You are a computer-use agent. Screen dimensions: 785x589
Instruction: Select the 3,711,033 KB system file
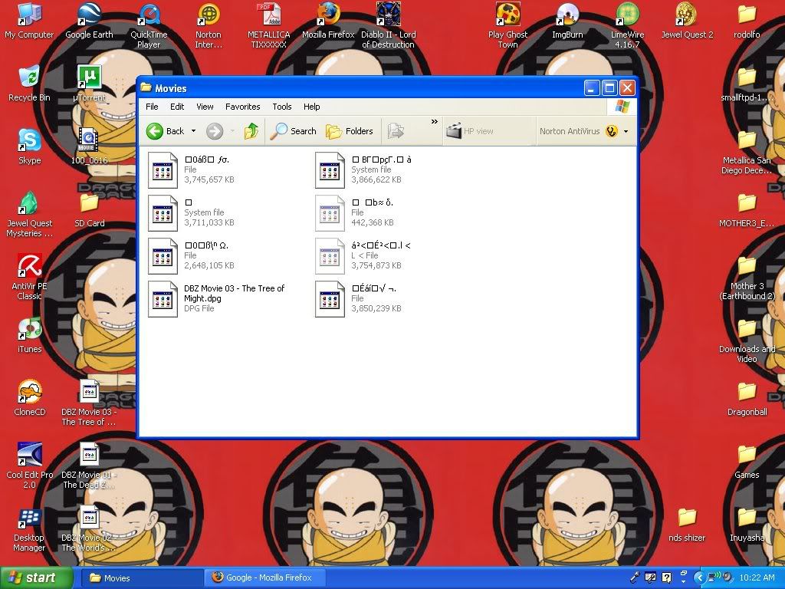pos(163,213)
